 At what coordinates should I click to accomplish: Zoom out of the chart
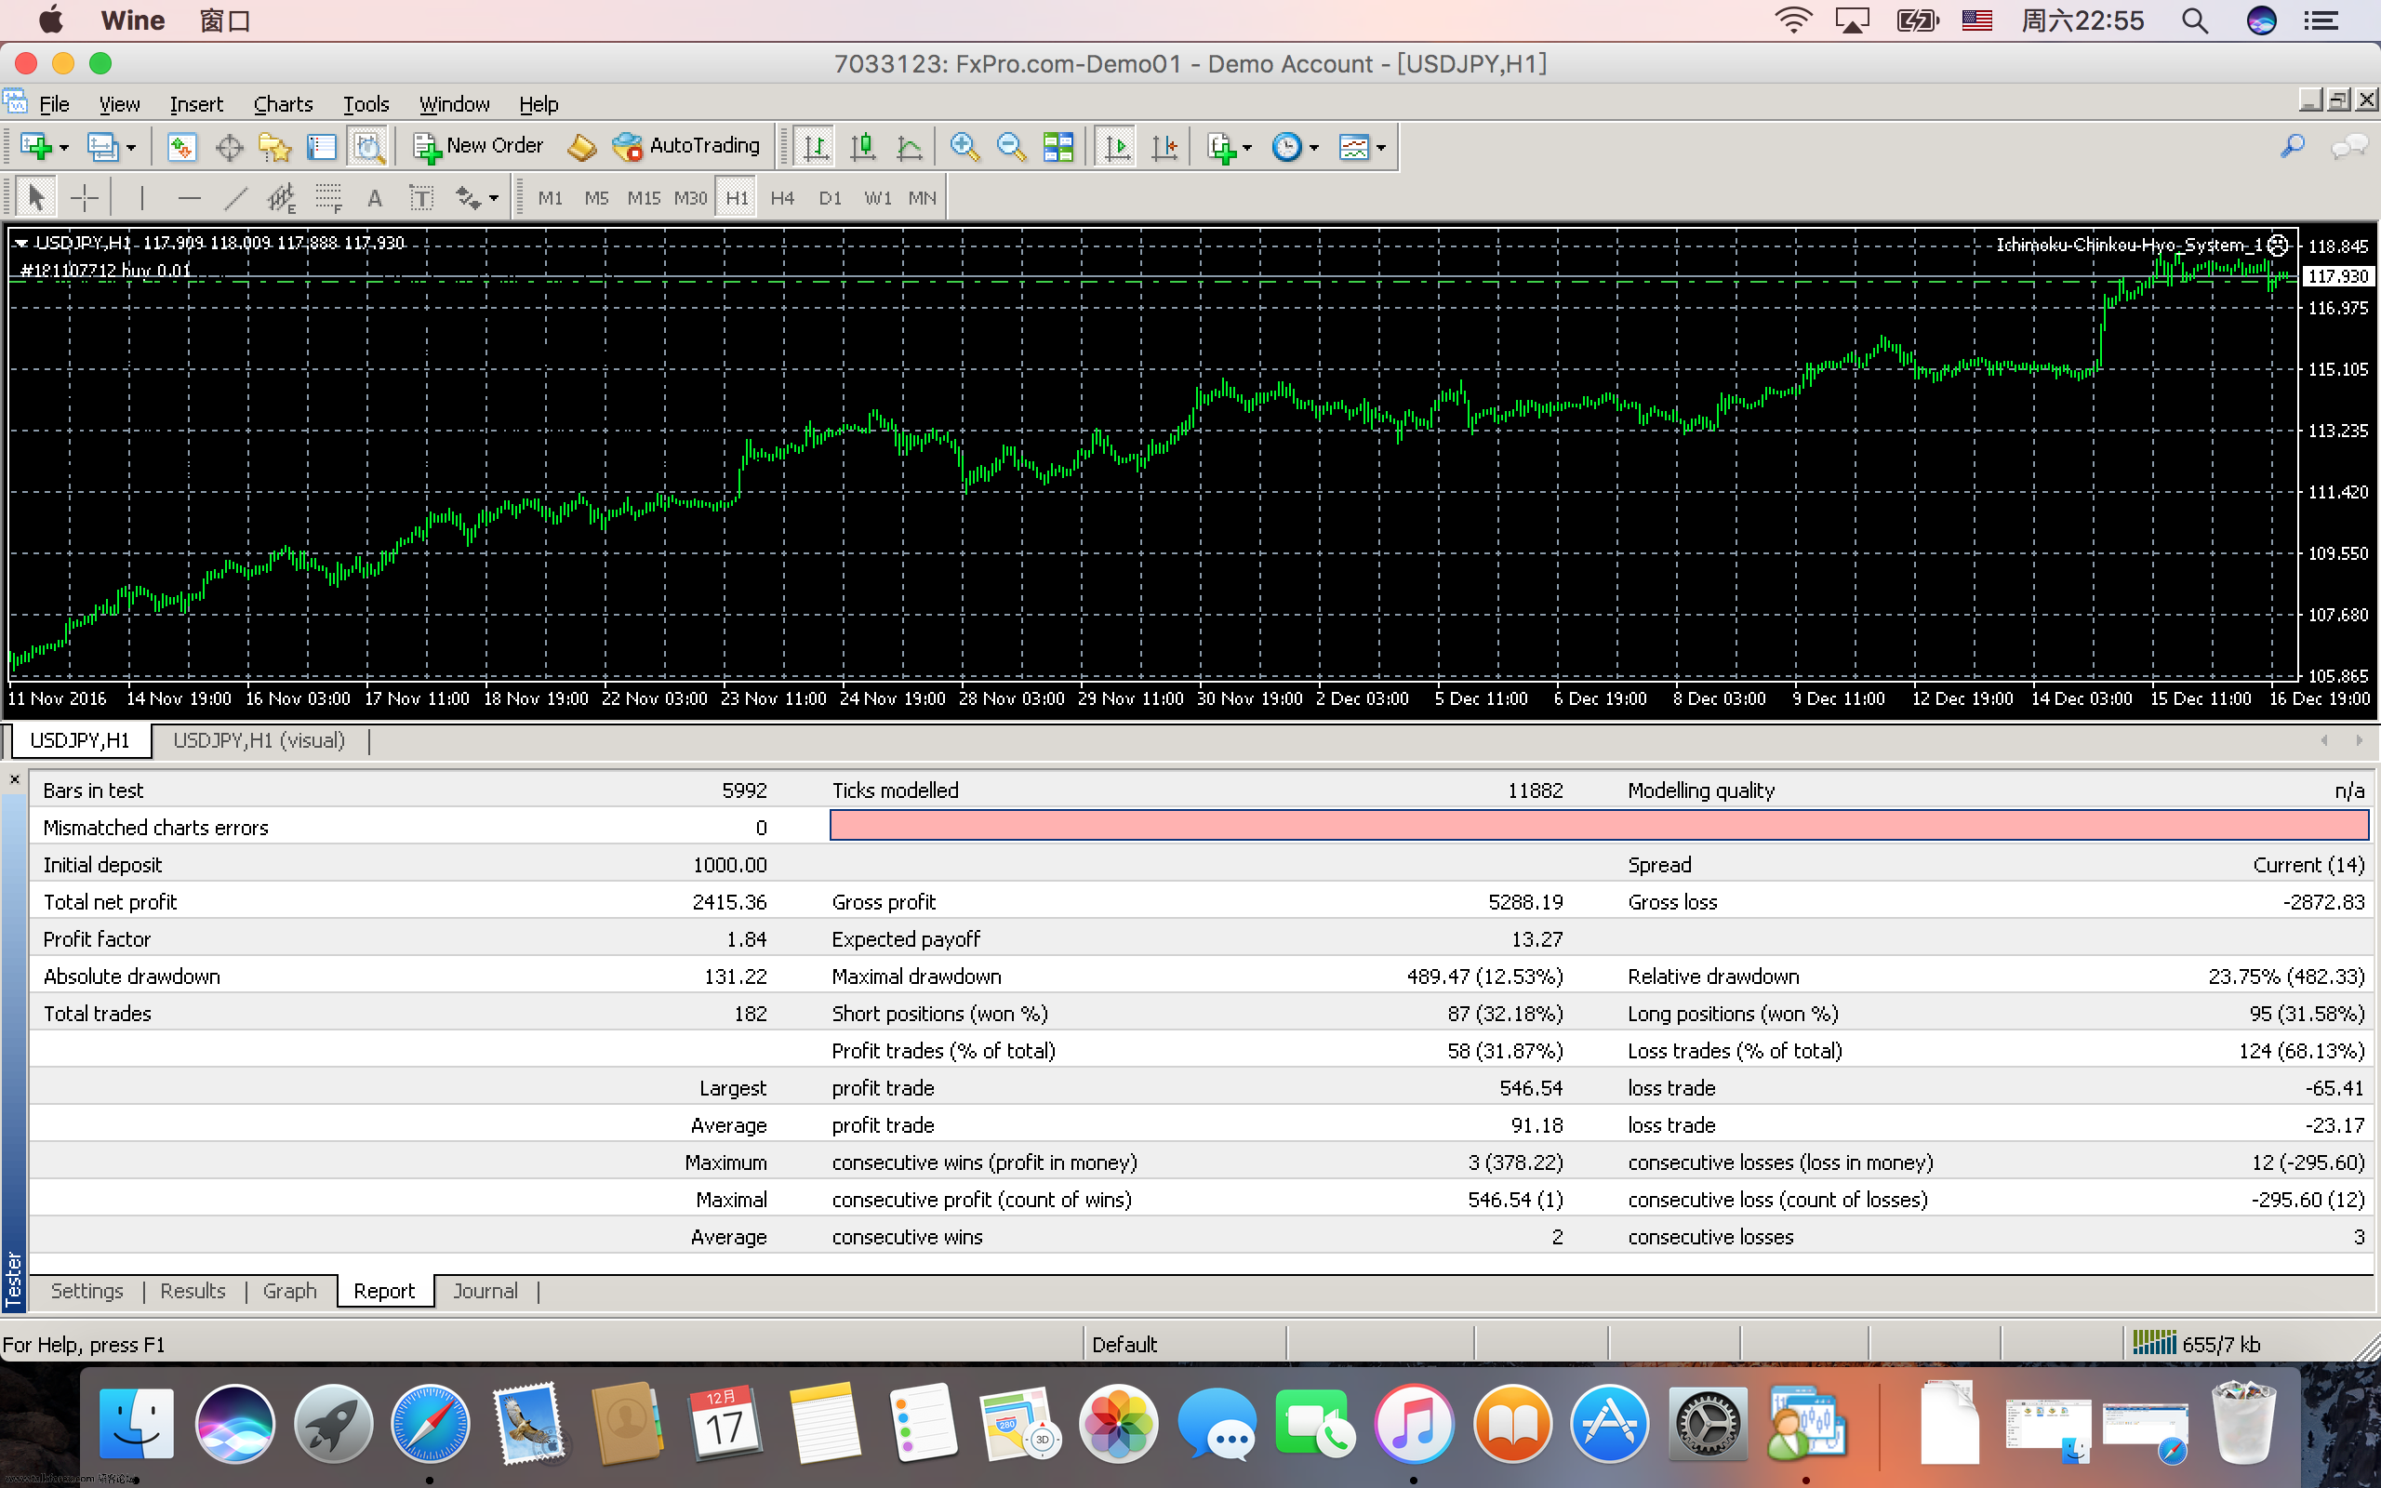tap(1010, 147)
